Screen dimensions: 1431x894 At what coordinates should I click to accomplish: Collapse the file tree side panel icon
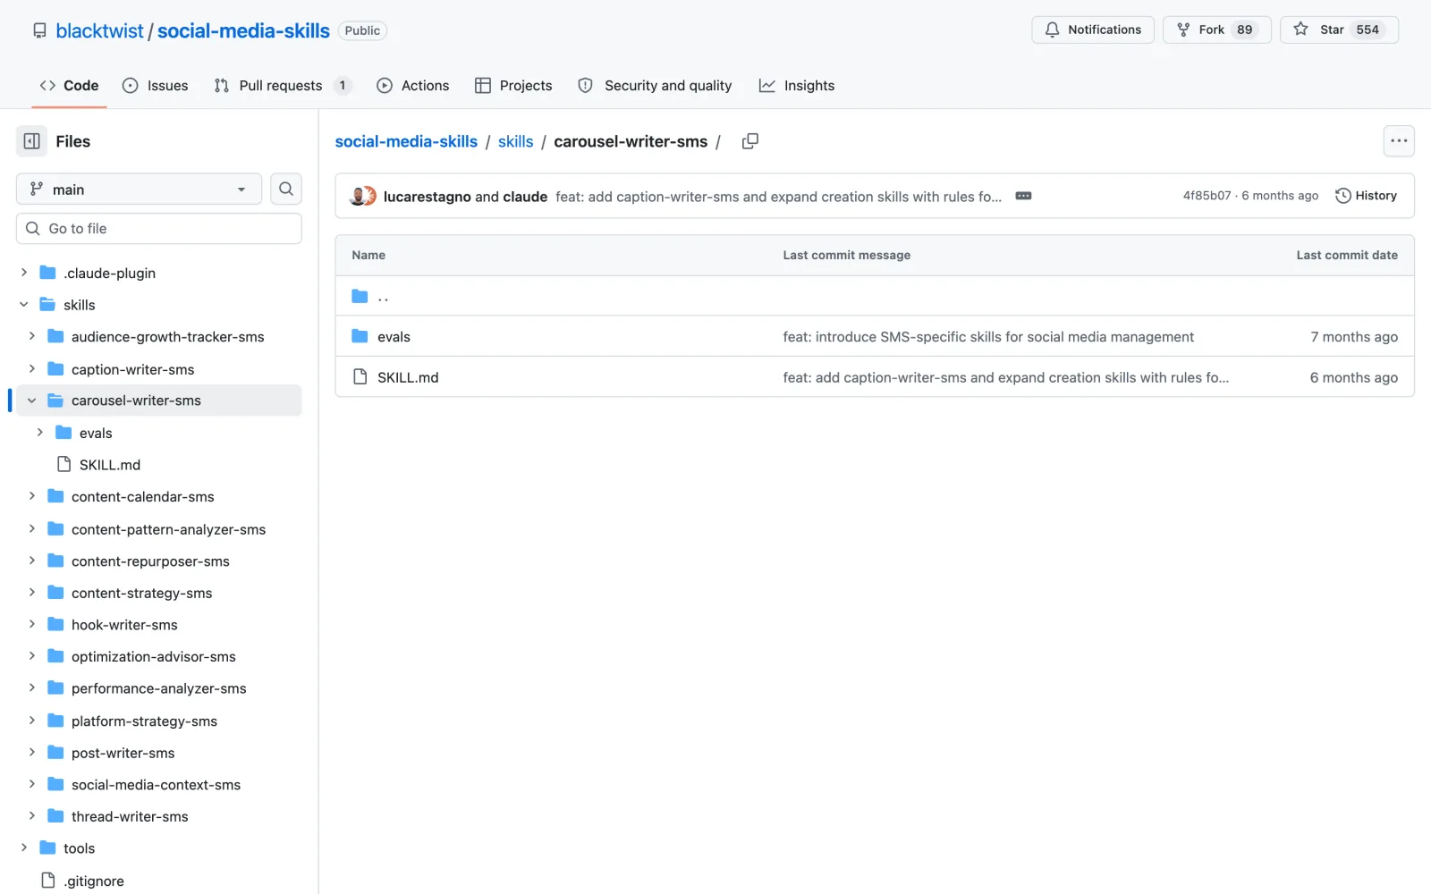pos(32,141)
